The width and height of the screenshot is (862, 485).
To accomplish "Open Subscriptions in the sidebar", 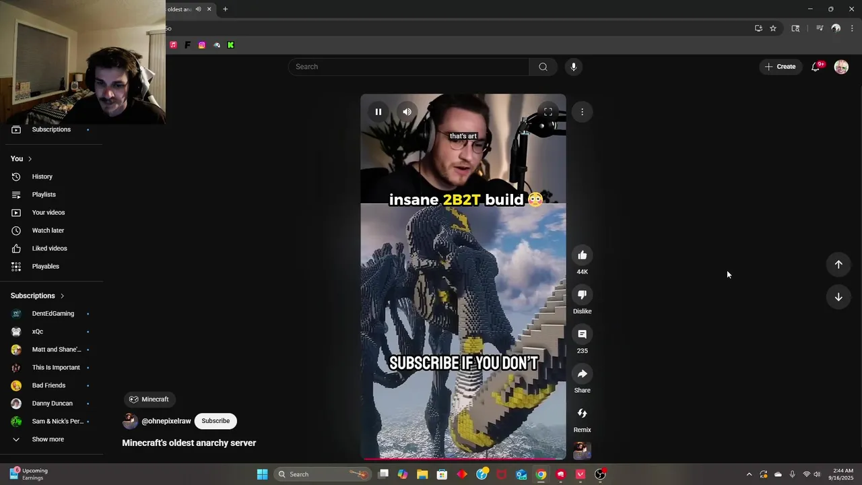I will 51,129.
